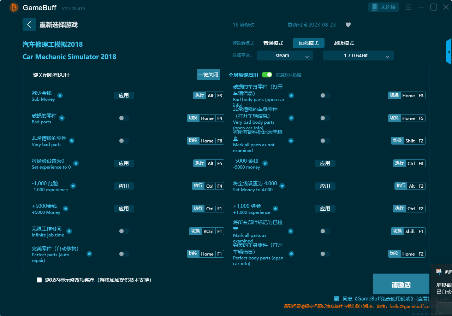Click star beside Very bad body parts
This screenshot has width=452, height=316.
pos(291,118)
